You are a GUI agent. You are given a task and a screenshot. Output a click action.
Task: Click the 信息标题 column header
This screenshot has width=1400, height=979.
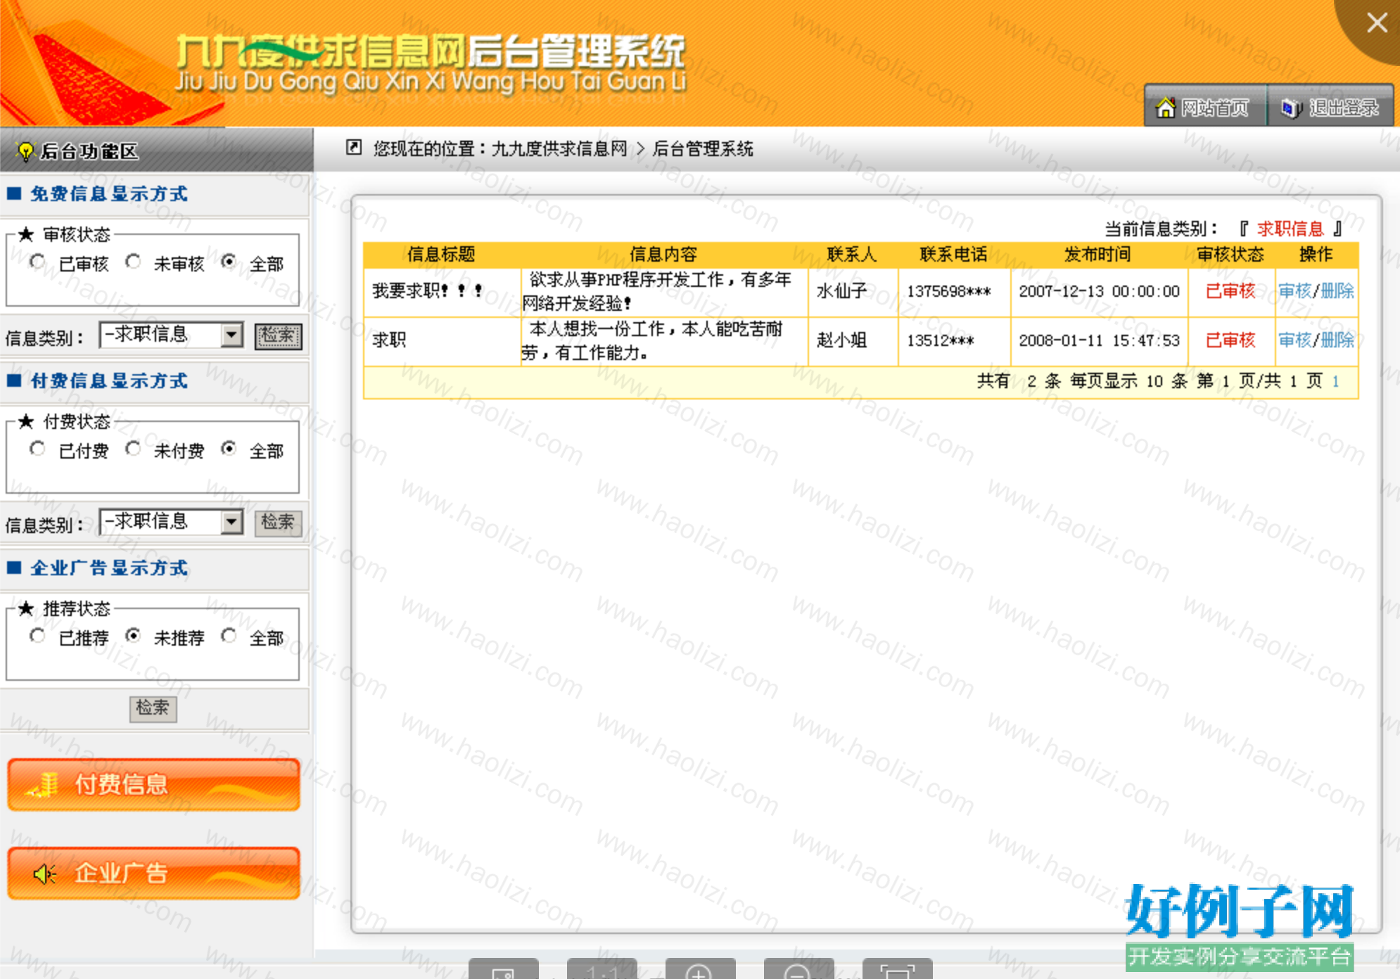441,255
